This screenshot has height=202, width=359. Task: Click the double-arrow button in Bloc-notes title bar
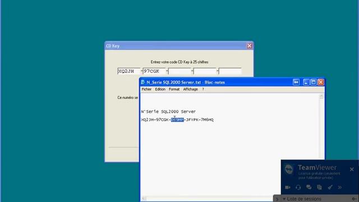tap(296, 82)
